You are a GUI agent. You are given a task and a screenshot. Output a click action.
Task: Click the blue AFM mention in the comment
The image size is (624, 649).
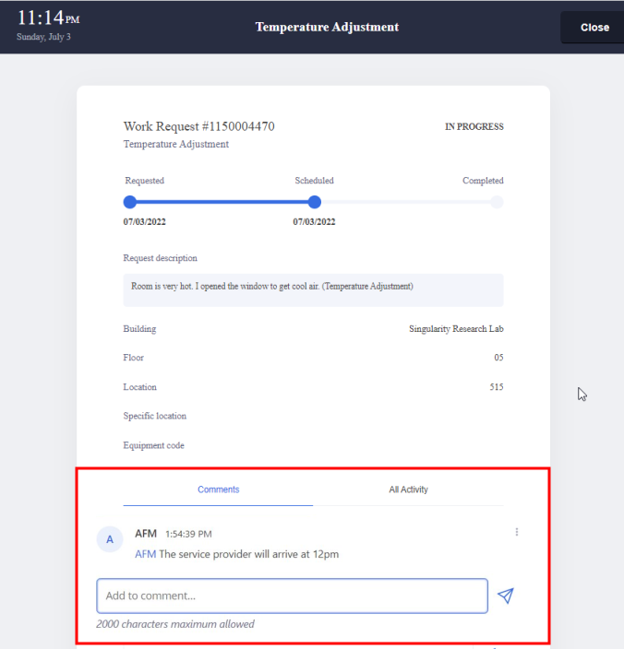click(x=145, y=554)
